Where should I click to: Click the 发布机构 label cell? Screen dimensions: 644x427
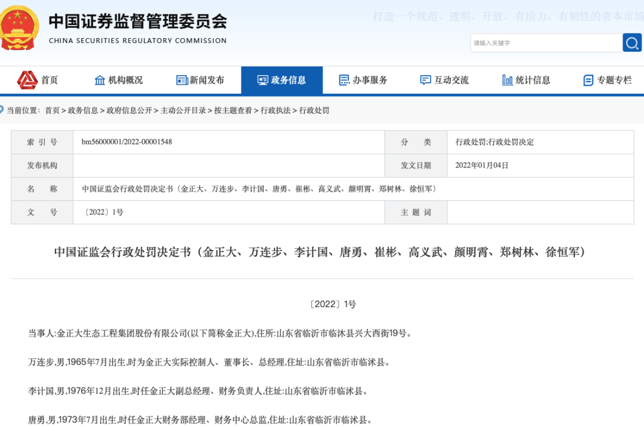(42, 165)
